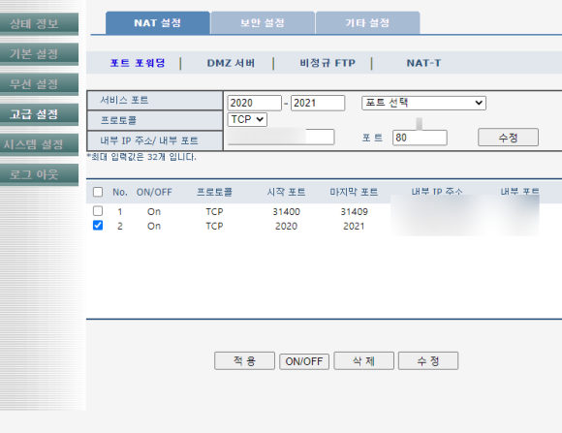Click the 삭 제 delete button
562x433 pixels.
[x=363, y=360]
